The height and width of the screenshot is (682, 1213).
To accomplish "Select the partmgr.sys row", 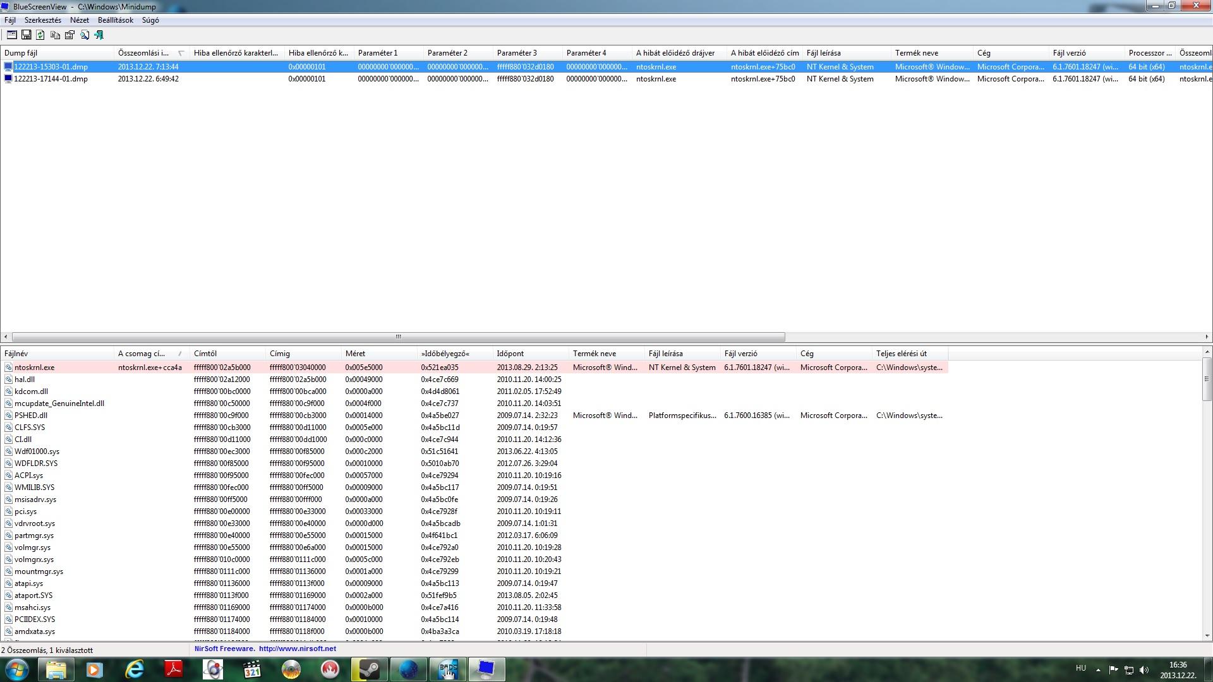I will point(474,535).
